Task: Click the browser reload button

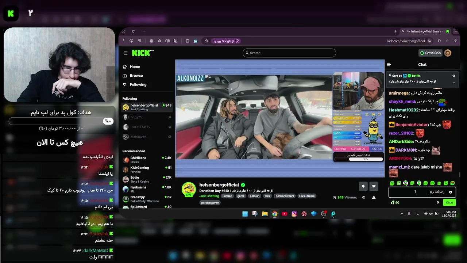Action: (439, 41)
